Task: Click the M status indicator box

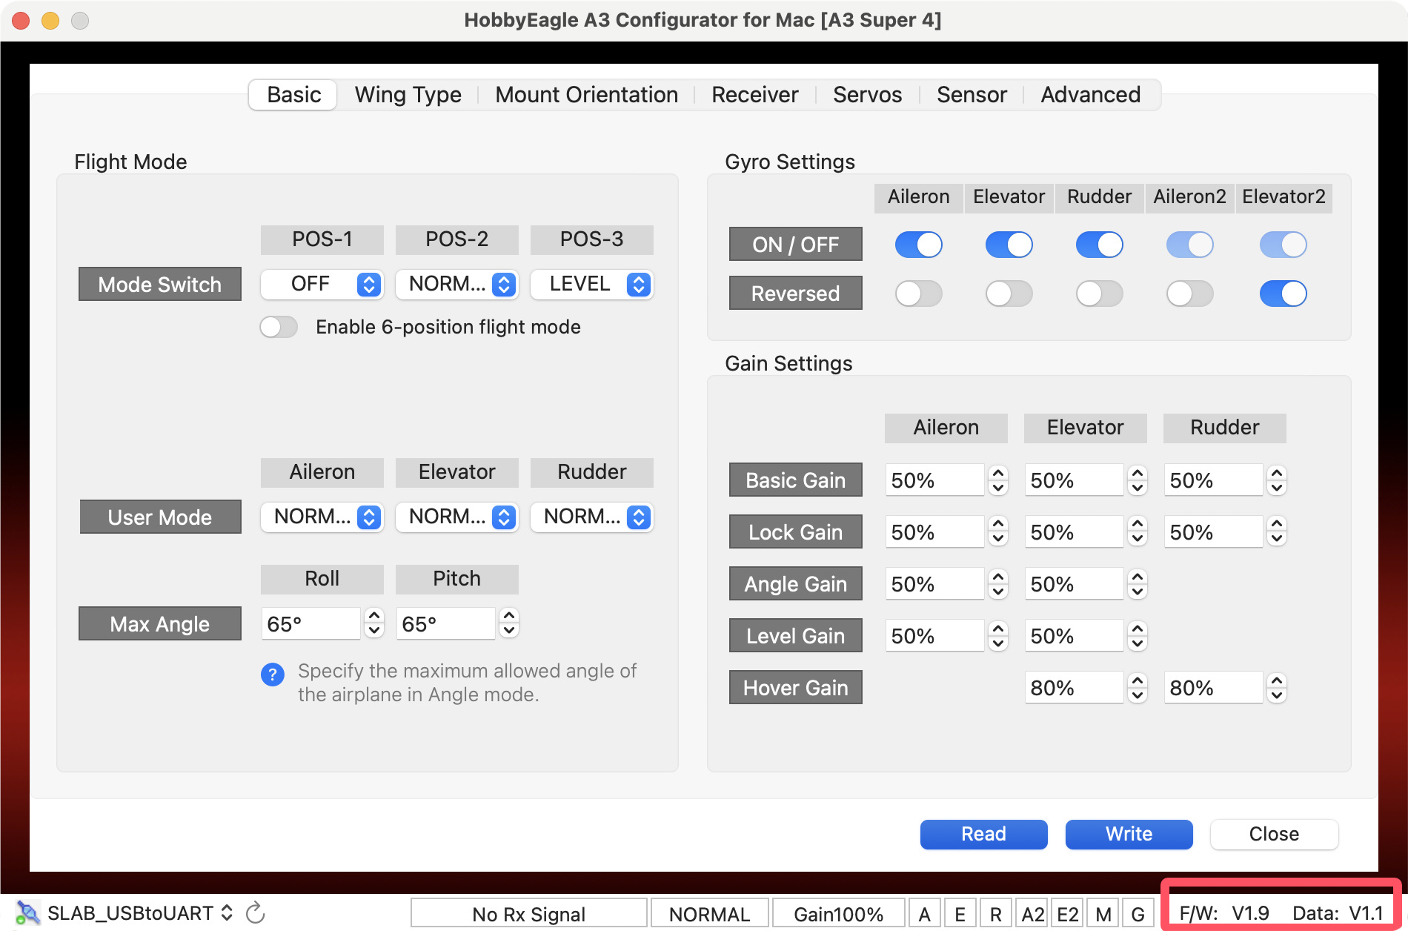Action: pos(1103,914)
